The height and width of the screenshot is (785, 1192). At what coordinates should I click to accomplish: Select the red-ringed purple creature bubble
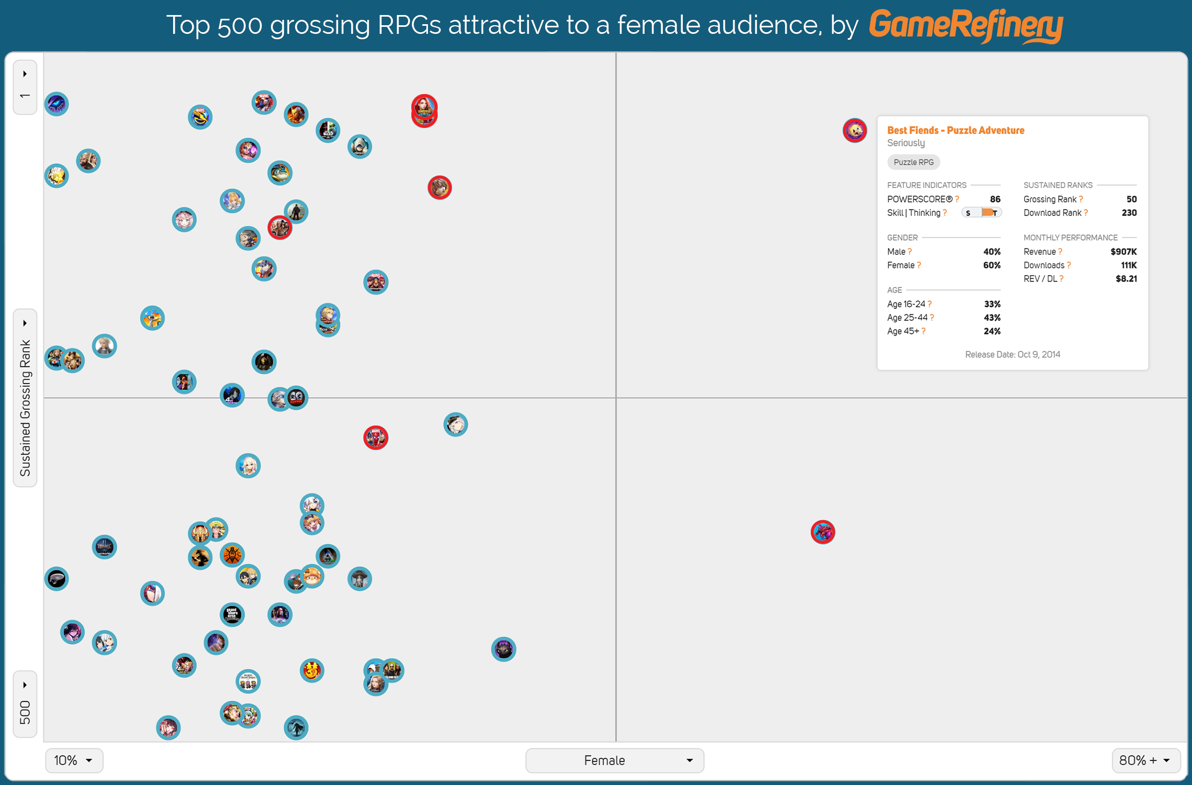coord(823,532)
